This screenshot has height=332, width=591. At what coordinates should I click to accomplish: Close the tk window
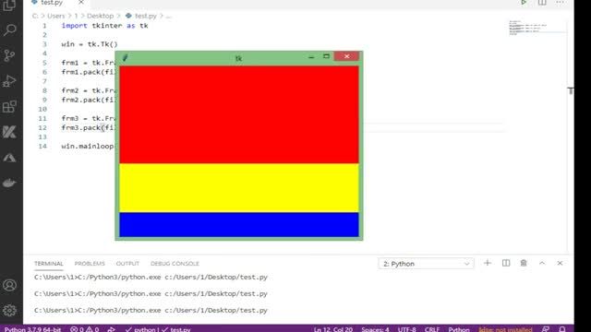coord(346,56)
